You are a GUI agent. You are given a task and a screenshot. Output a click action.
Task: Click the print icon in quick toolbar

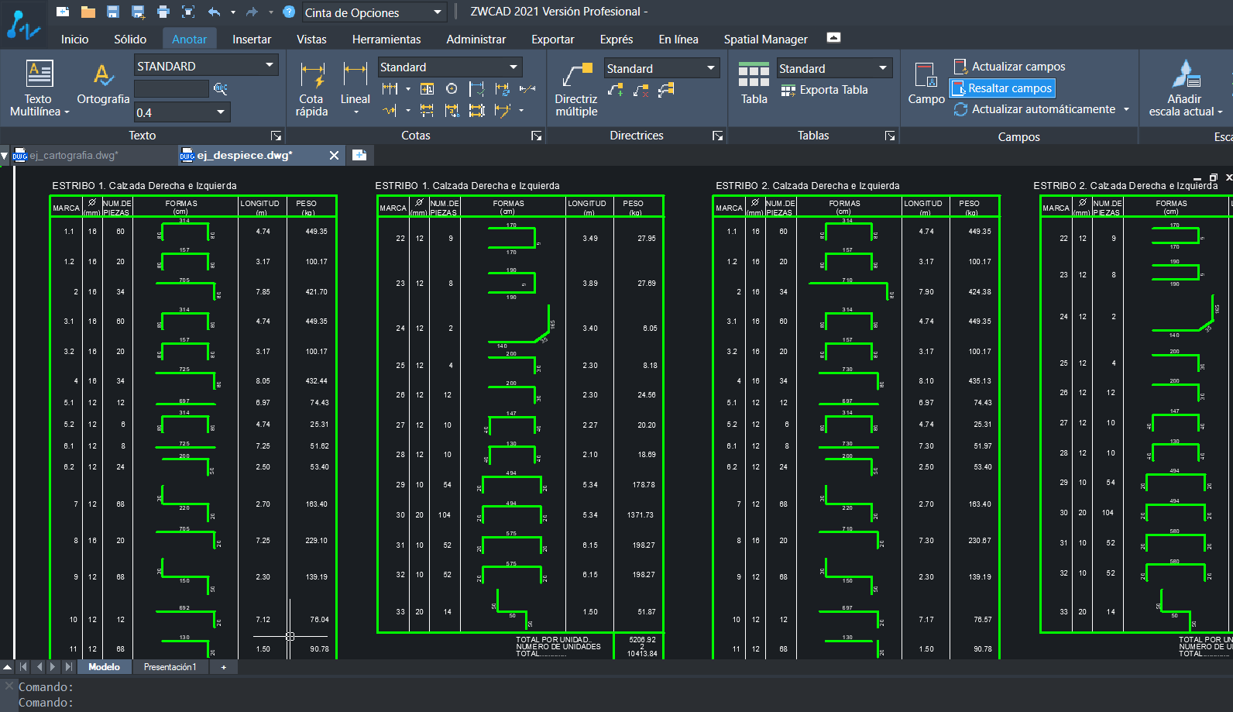tap(163, 12)
